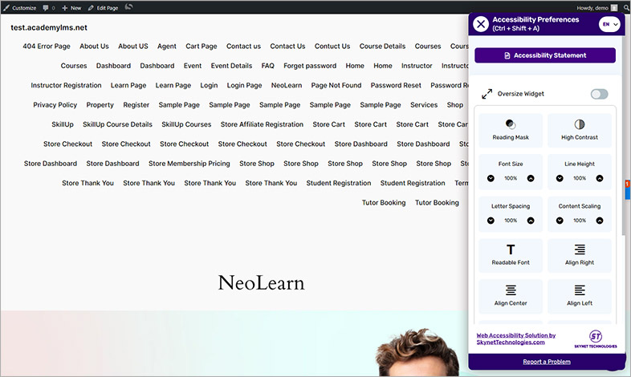Viewport: 631px width, 377px height.
Task: Decrease Content Scaling with down arrow
Action: [560, 221]
